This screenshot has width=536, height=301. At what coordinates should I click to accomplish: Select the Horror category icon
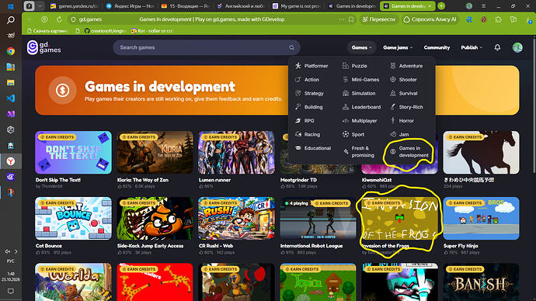(x=393, y=120)
